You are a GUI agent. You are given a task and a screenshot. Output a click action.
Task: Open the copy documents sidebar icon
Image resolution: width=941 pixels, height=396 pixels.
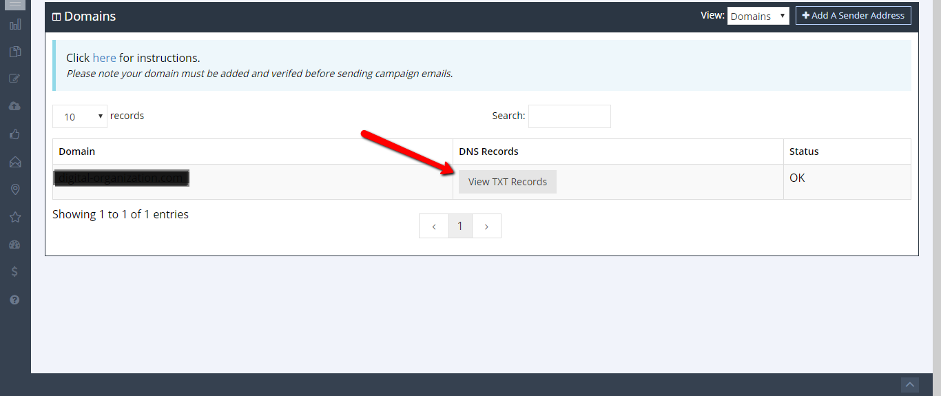(x=15, y=52)
